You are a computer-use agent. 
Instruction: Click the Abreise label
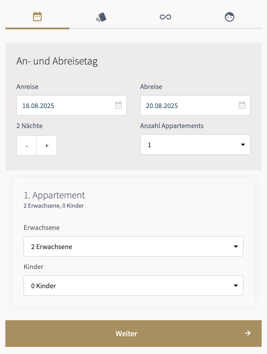[x=151, y=87]
